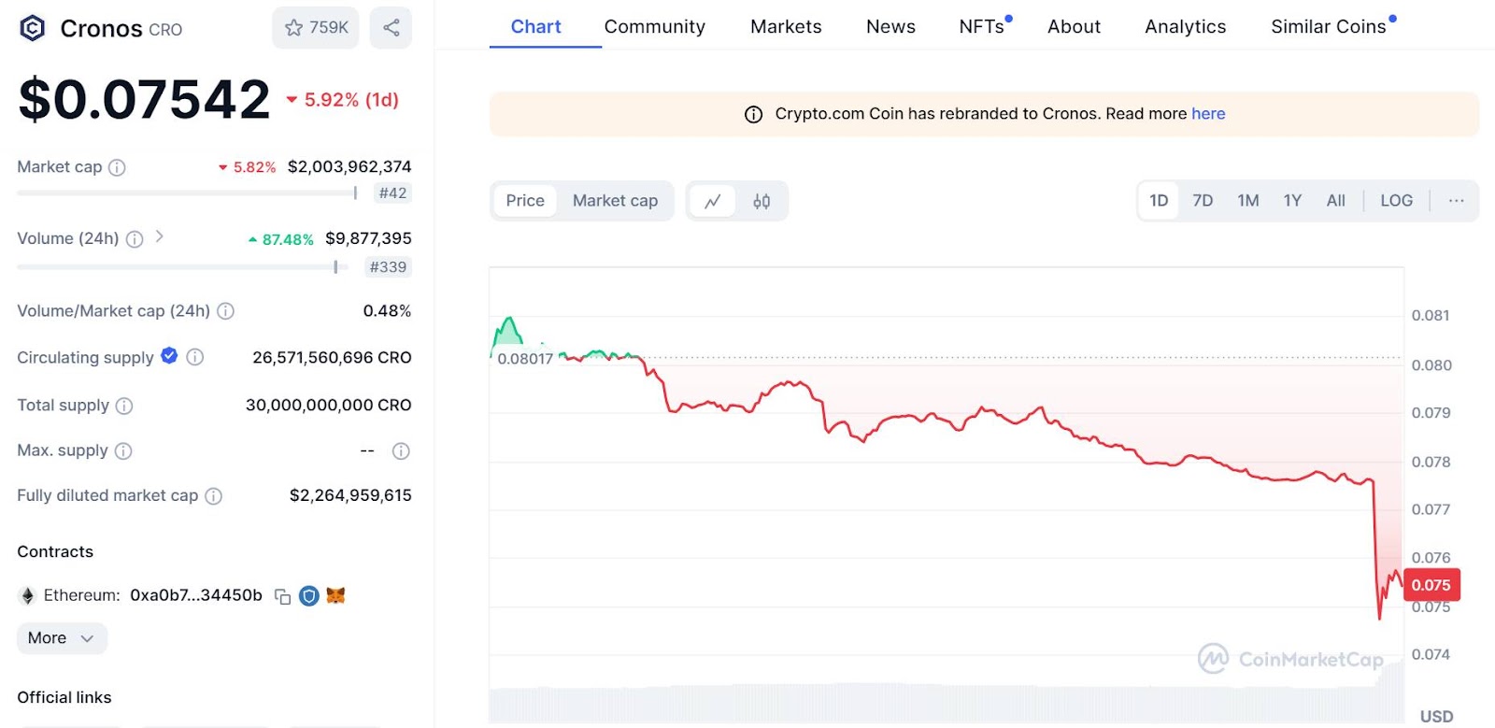1495x728 pixels.
Task: Click the 0.48% volume ratio value
Action: coord(387,311)
